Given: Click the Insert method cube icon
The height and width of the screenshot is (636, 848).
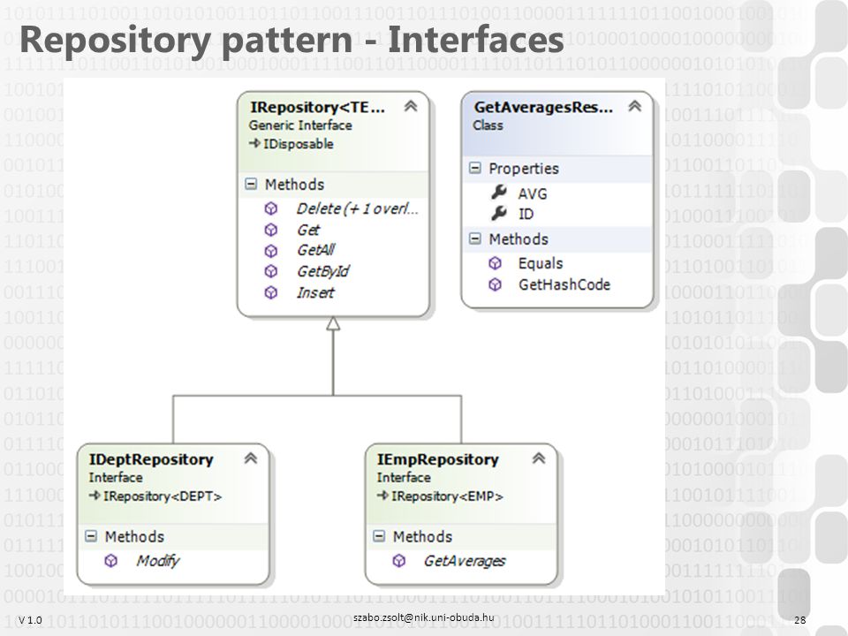Looking at the screenshot, I should pos(271,292).
